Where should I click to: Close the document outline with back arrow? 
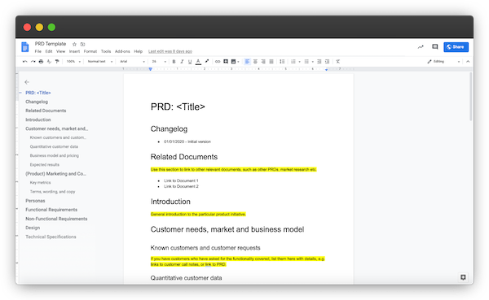click(x=27, y=82)
